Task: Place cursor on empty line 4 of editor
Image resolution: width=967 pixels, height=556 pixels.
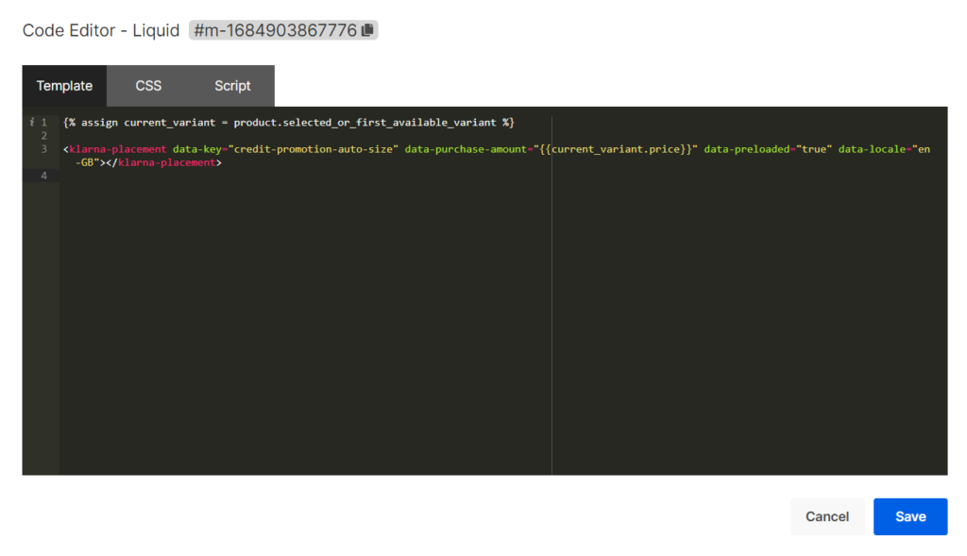Action: pos(283,176)
